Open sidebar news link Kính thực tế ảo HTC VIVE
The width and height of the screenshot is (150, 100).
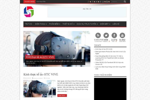point(104,49)
